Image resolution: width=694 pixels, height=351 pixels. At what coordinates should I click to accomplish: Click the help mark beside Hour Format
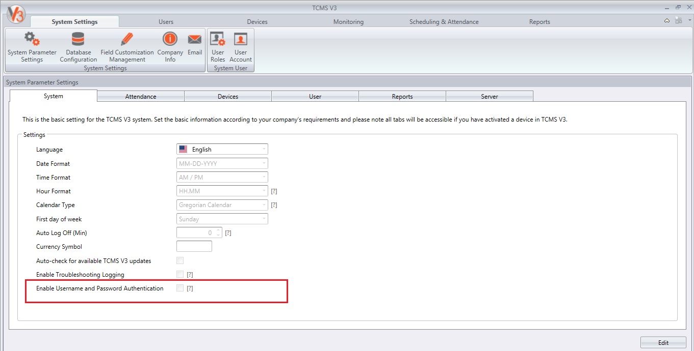[274, 191]
